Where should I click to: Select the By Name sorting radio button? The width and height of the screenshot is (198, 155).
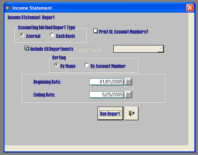click(56, 65)
